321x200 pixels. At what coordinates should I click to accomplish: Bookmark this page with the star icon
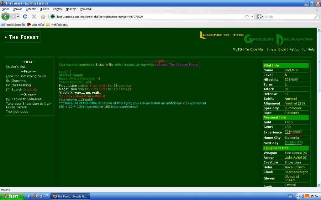point(247,17)
